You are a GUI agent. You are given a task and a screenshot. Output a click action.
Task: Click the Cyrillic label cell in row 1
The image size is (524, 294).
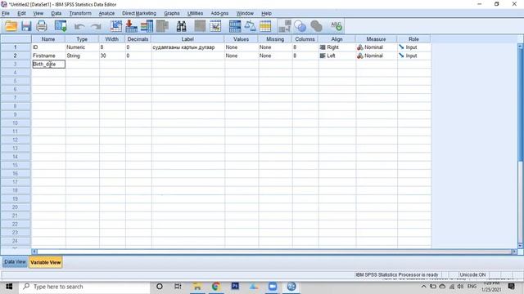[x=187, y=47]
